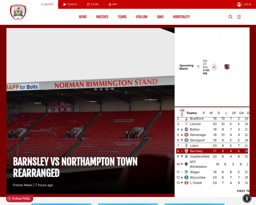The height and width of the screenshot is (205, 256).
Task: Click the AFC Wimbledon badge in table
Action: coord(186,164)
